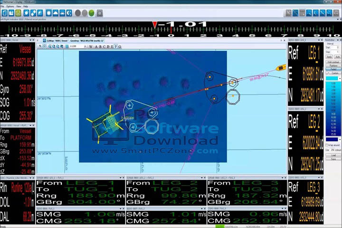Select the night moon display mode icon
342x228 pixels.
69,13
